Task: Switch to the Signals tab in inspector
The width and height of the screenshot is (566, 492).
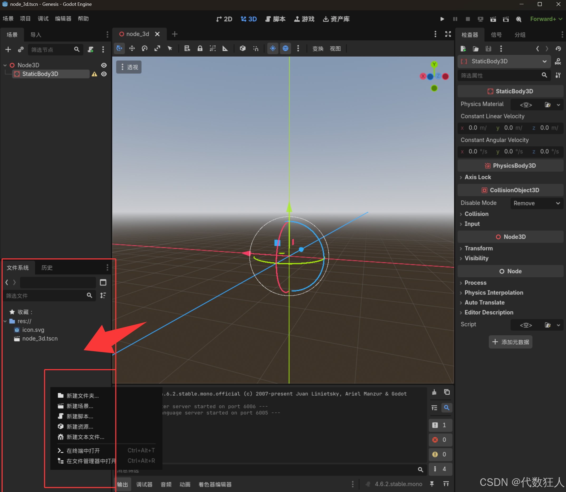Action: point(496,35)
